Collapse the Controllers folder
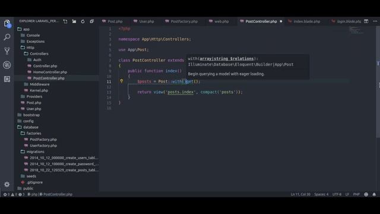Viewport: 380px width, 214px height. pos(39,53)
